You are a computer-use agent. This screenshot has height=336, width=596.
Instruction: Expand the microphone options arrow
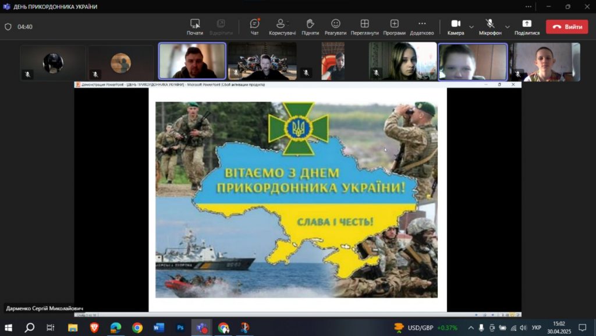coord(507,27)
